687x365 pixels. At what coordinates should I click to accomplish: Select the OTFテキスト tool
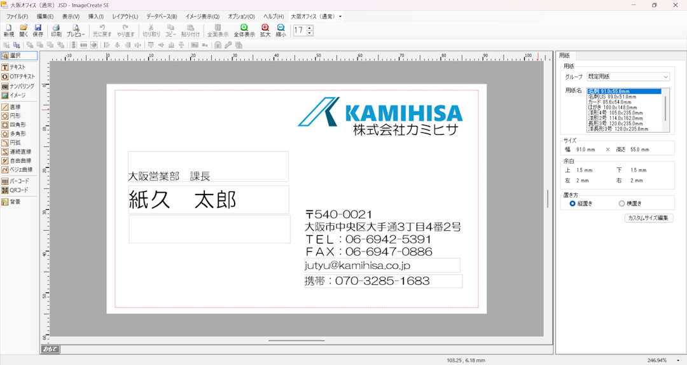[x=19, y=76]
